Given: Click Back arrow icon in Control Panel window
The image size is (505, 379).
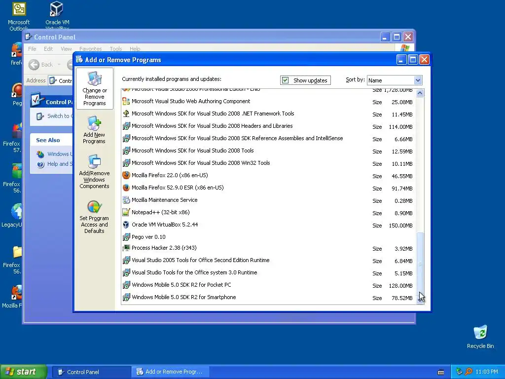Looking at the screenshot, I should [x=34, y=65].
